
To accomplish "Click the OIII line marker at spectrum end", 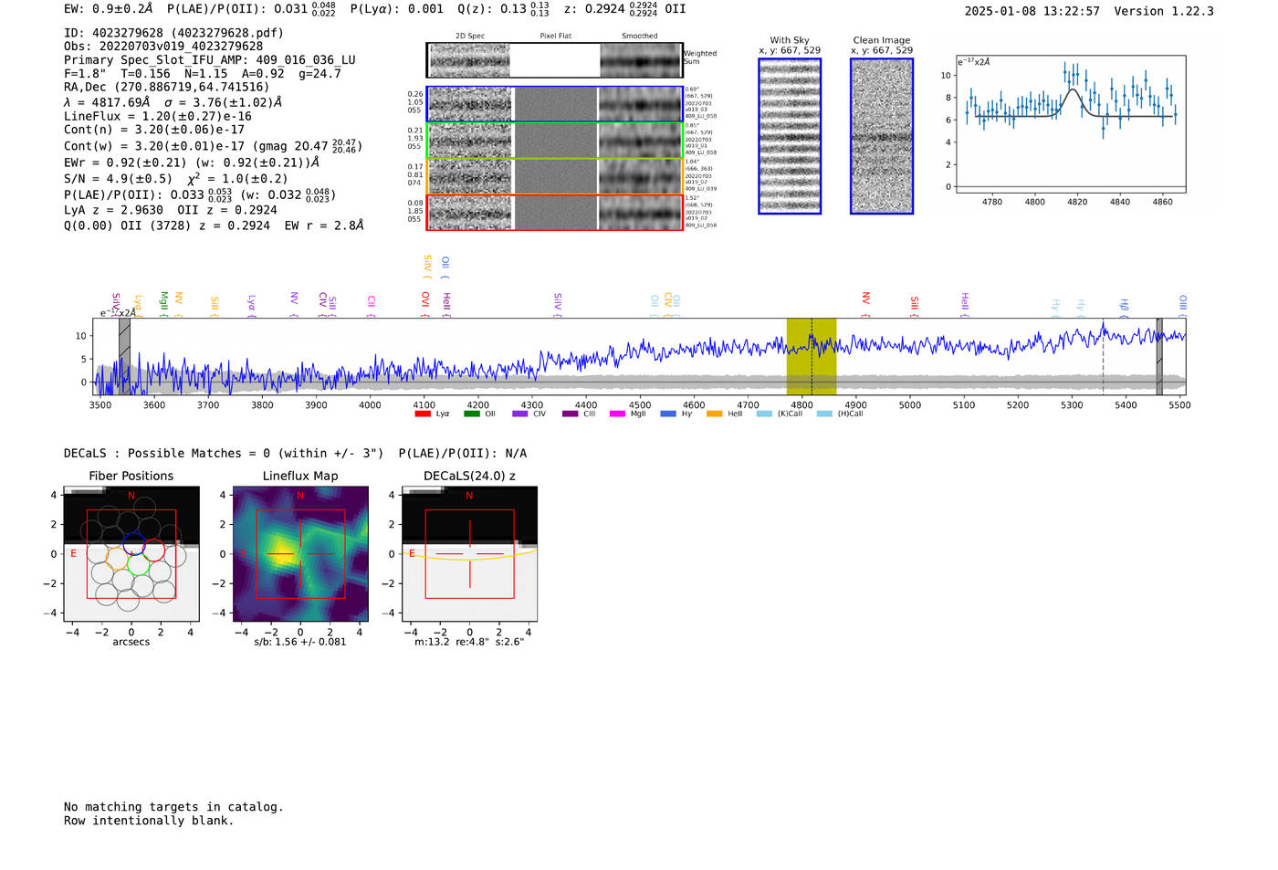I will point(1182,306).
